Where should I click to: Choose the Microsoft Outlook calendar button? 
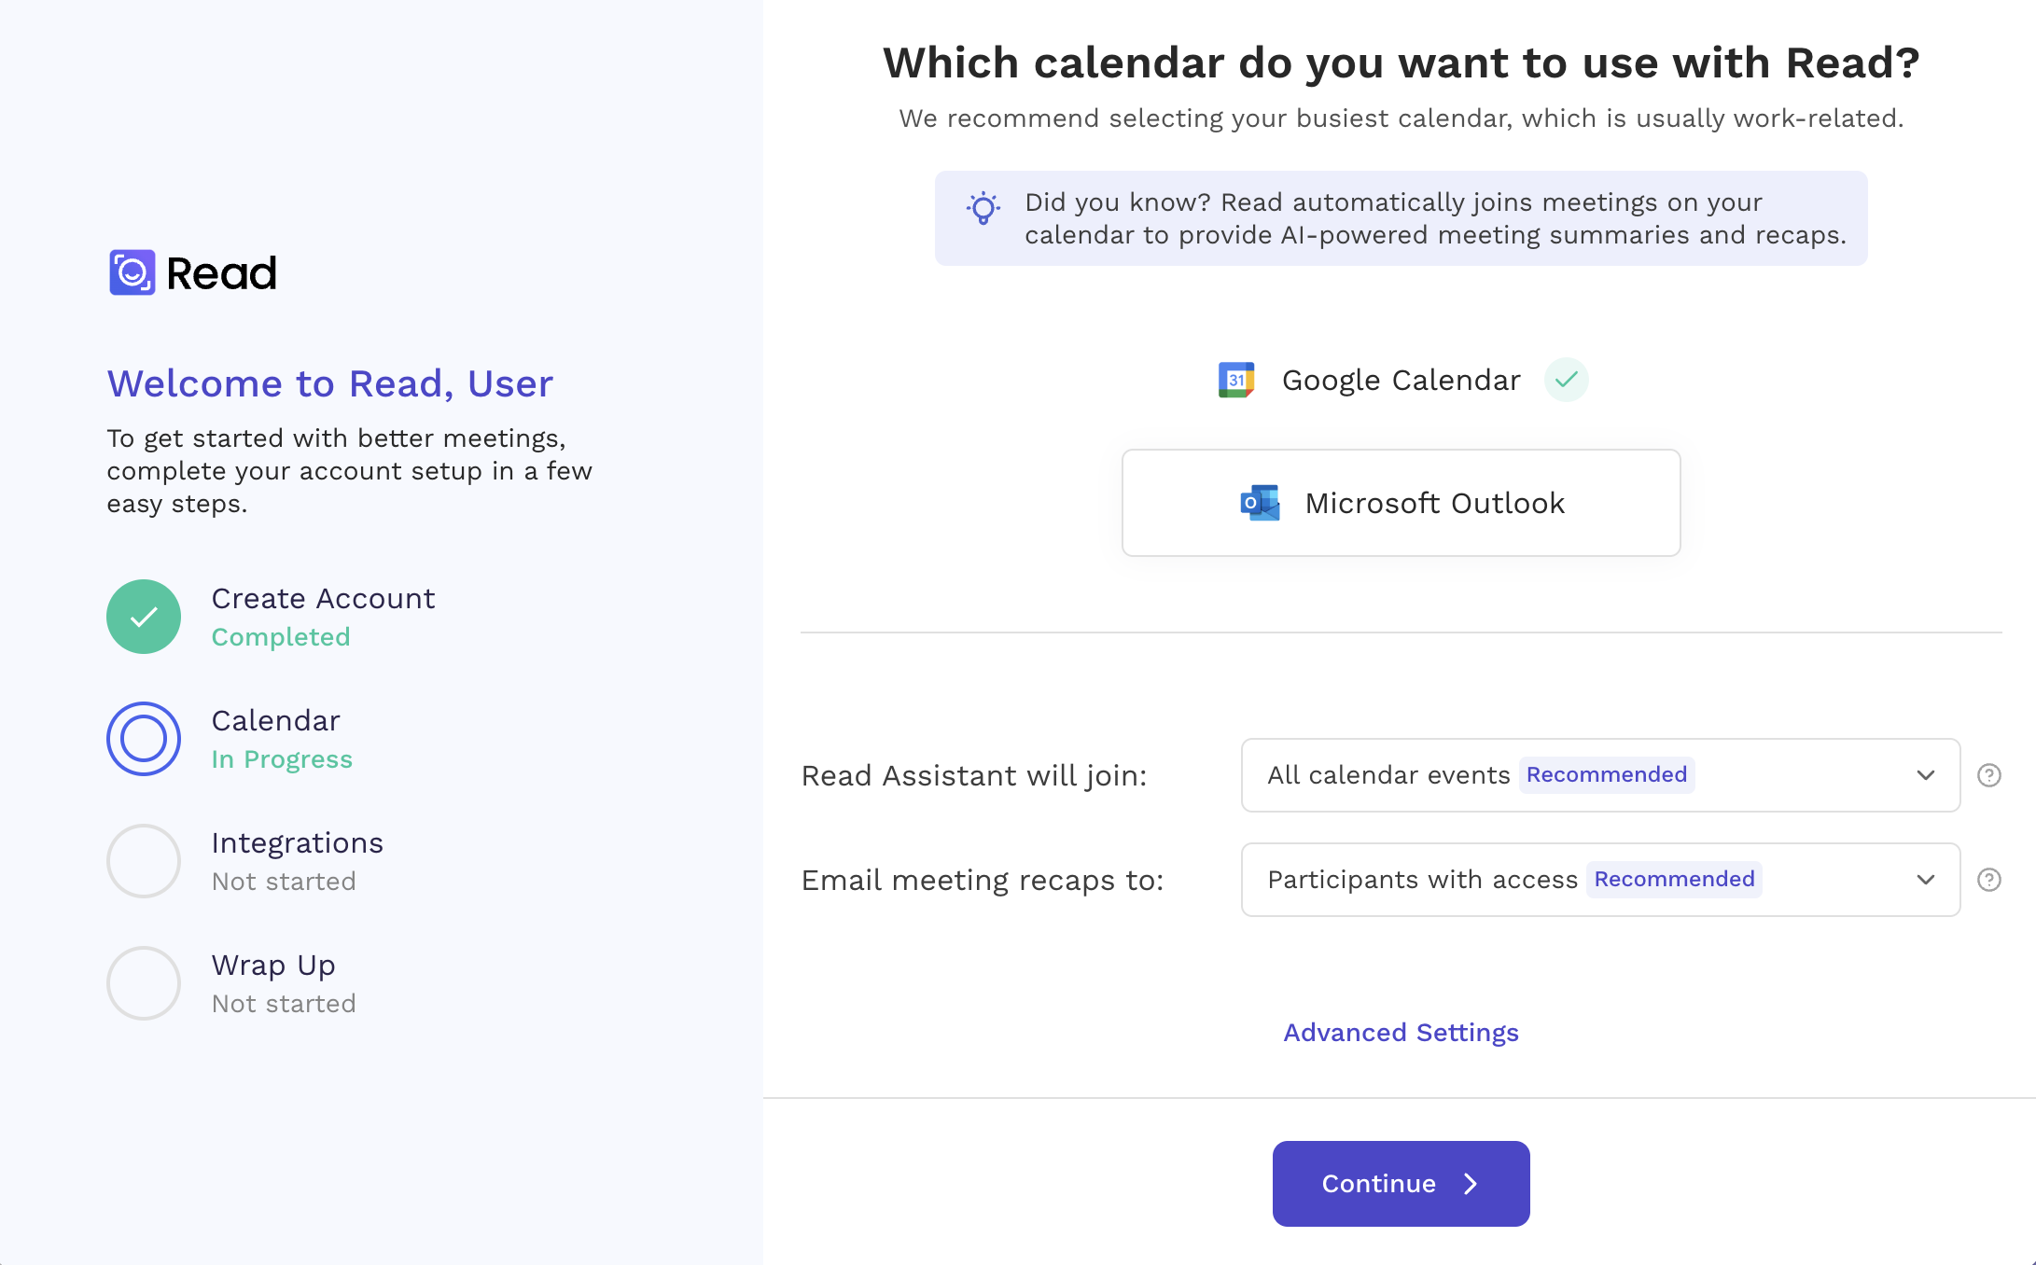tap(1401, 503)
